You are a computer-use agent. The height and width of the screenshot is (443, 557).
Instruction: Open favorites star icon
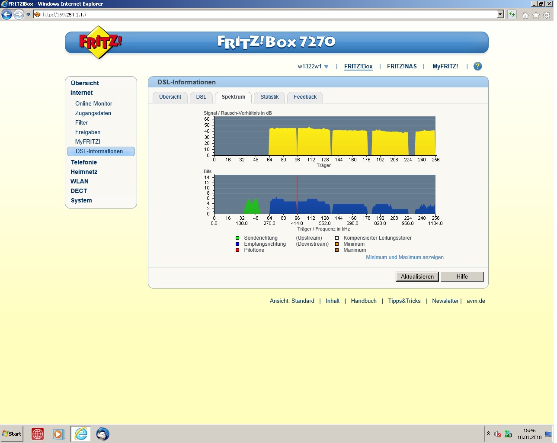point(536,15)
